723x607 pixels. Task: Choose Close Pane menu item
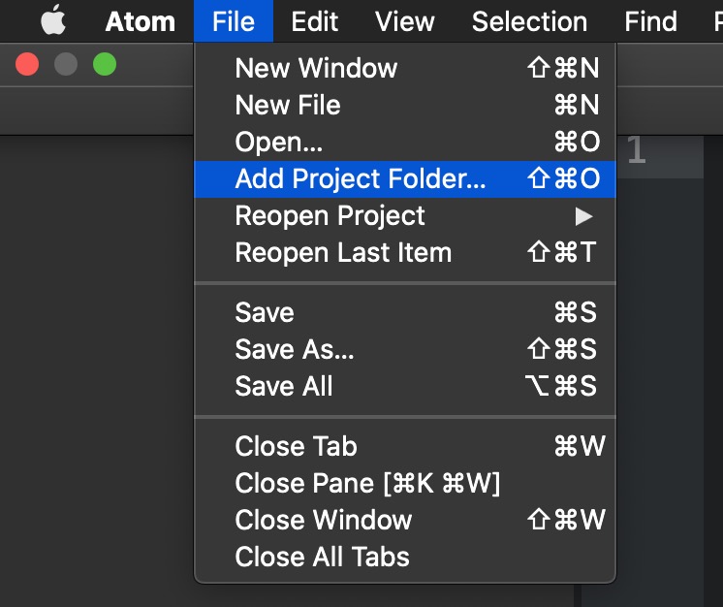(367, 483)
